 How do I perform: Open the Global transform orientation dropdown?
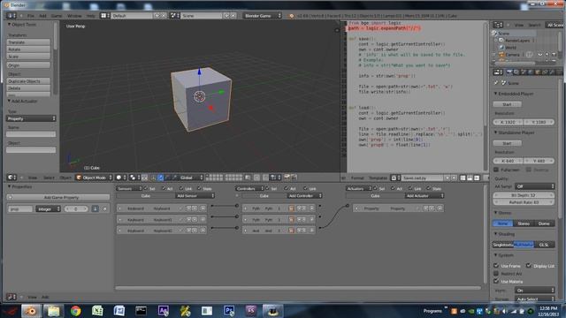point(190,178)
